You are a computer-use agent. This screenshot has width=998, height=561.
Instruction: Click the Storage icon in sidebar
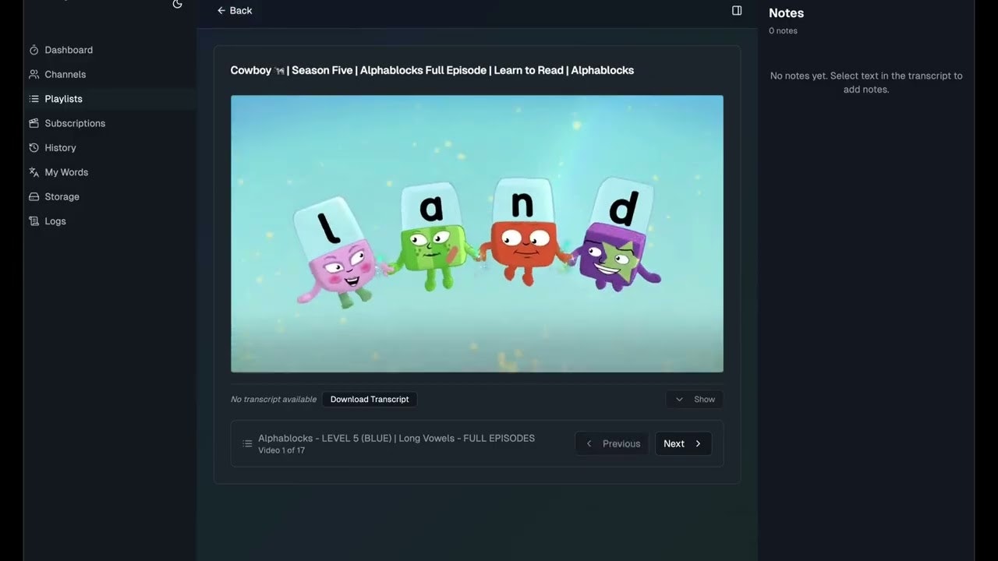click(33, 196)
